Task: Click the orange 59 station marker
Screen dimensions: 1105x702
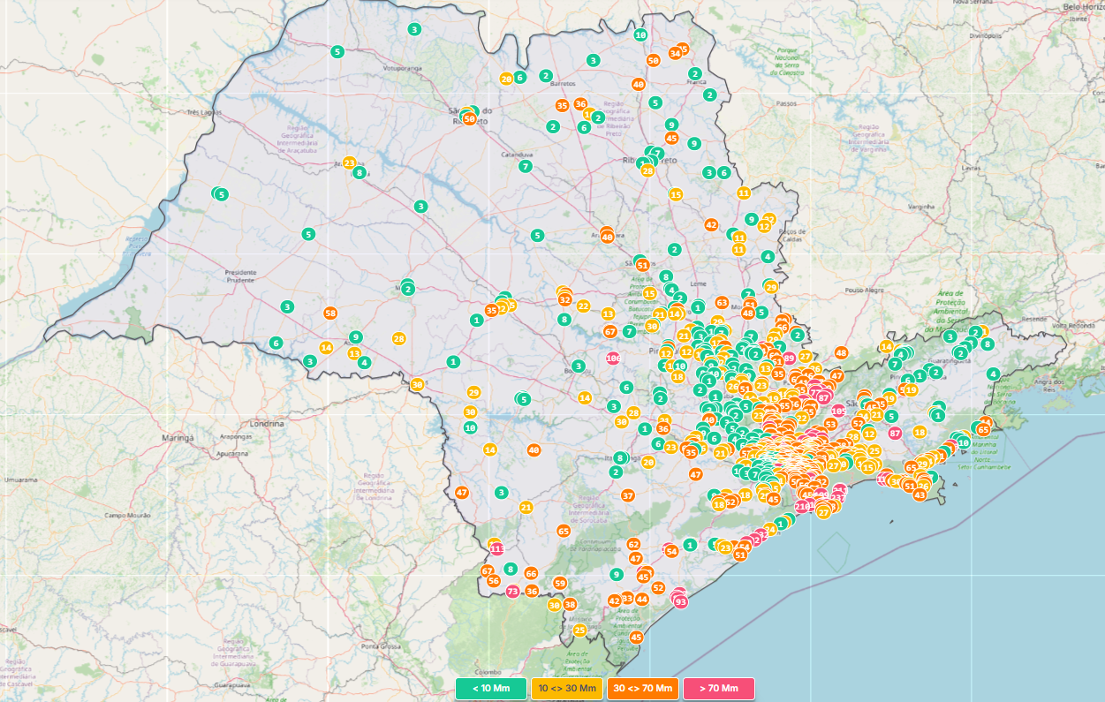Action: pos(559,583)
